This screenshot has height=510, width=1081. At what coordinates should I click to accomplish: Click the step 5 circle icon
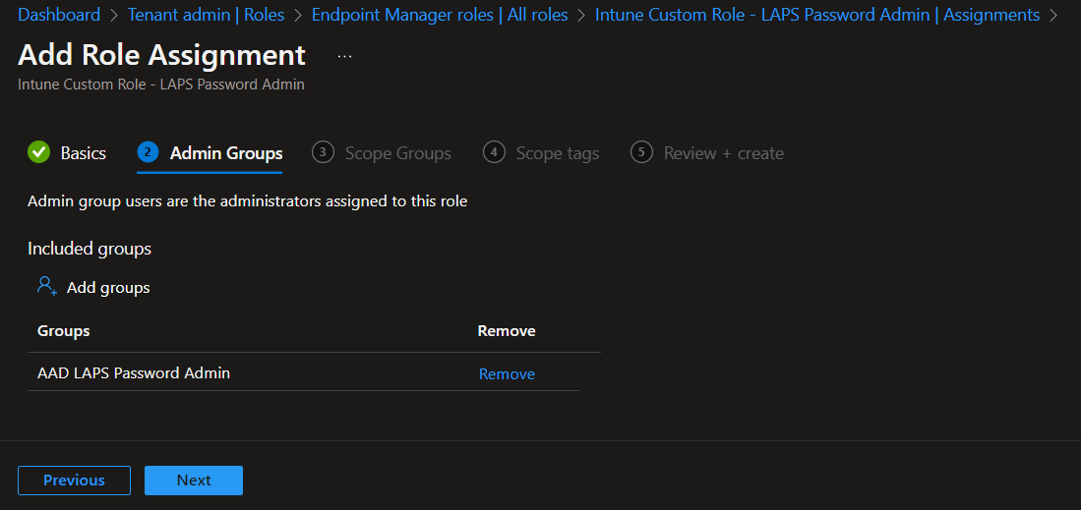641,152
